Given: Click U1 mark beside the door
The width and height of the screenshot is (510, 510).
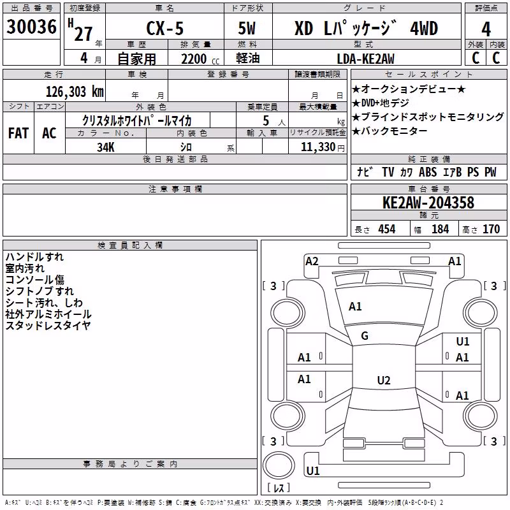Looking at the screenshot, I should click(x=463, y=342).
